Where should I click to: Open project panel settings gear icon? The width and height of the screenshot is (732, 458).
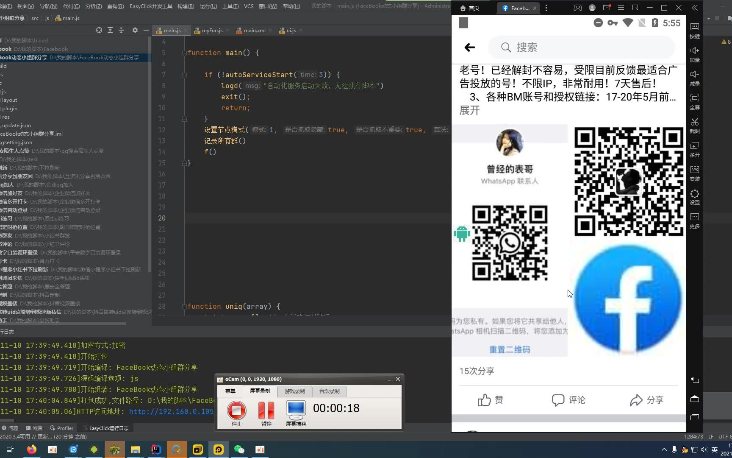135,30
